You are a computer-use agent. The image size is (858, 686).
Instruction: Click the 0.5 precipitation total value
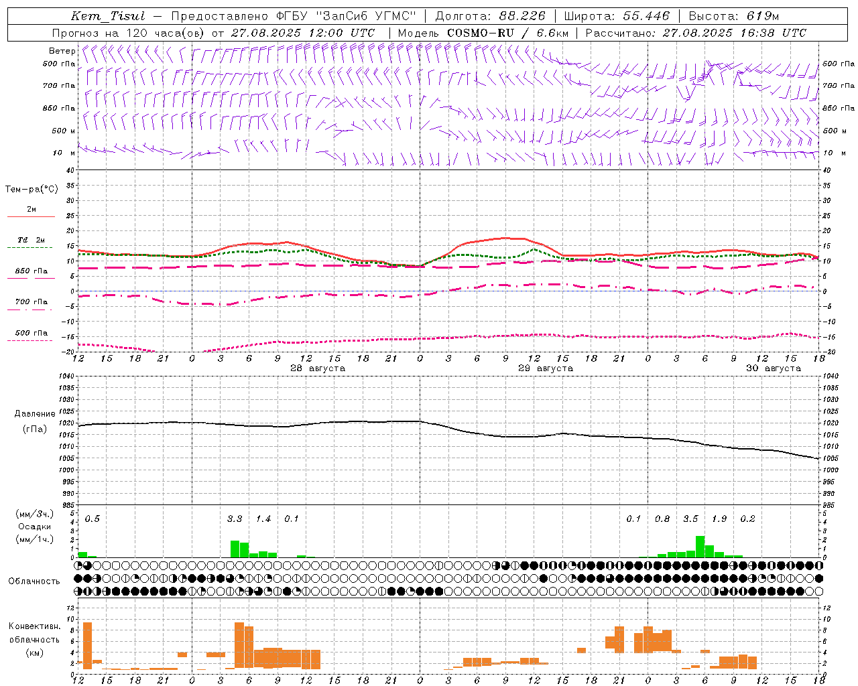tap(92, 519)
